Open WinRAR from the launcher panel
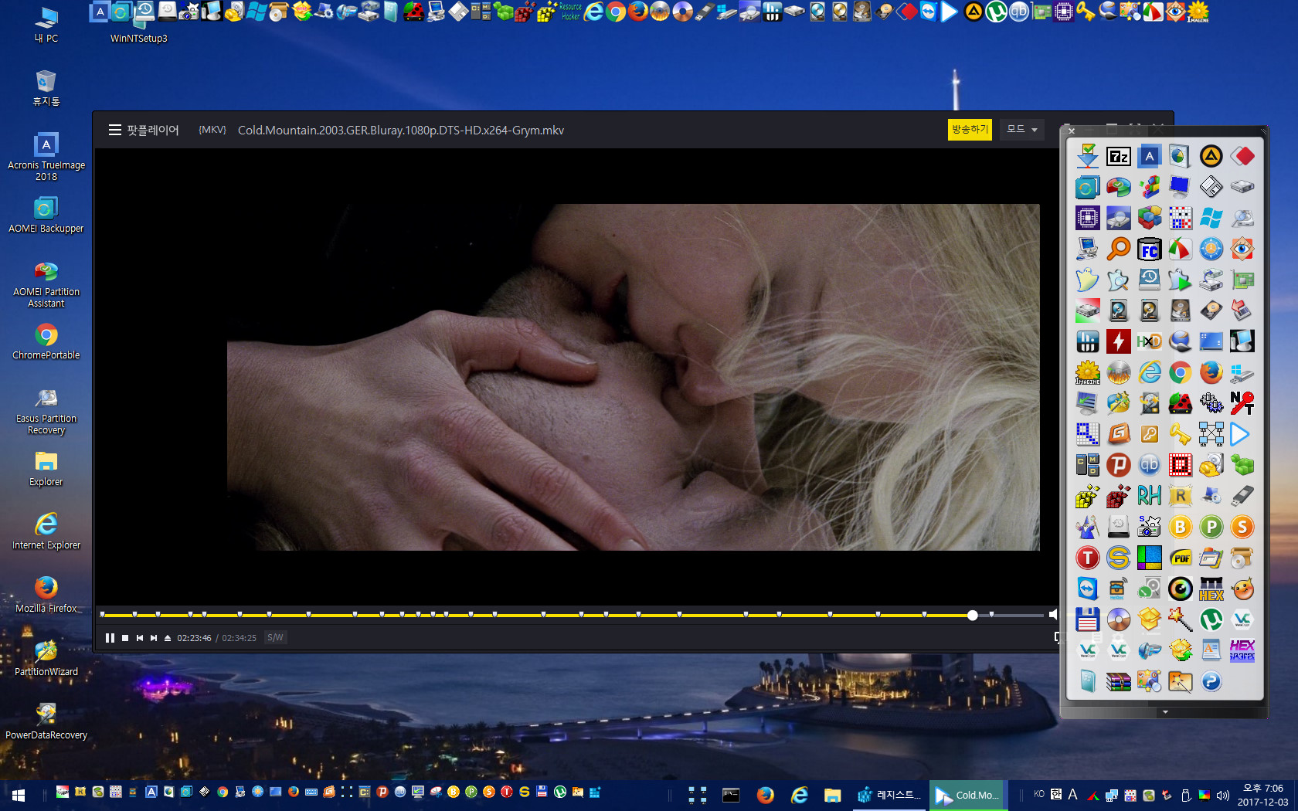Viewport: 1298px width, 811px height. pos(1118,681)
